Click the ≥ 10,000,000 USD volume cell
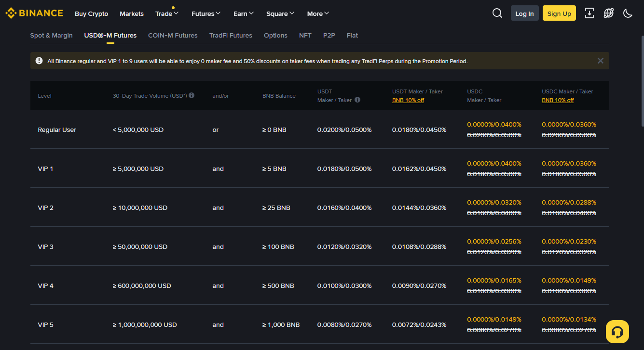Viewport: 644px width, 350px height. (x=140, y=207)
